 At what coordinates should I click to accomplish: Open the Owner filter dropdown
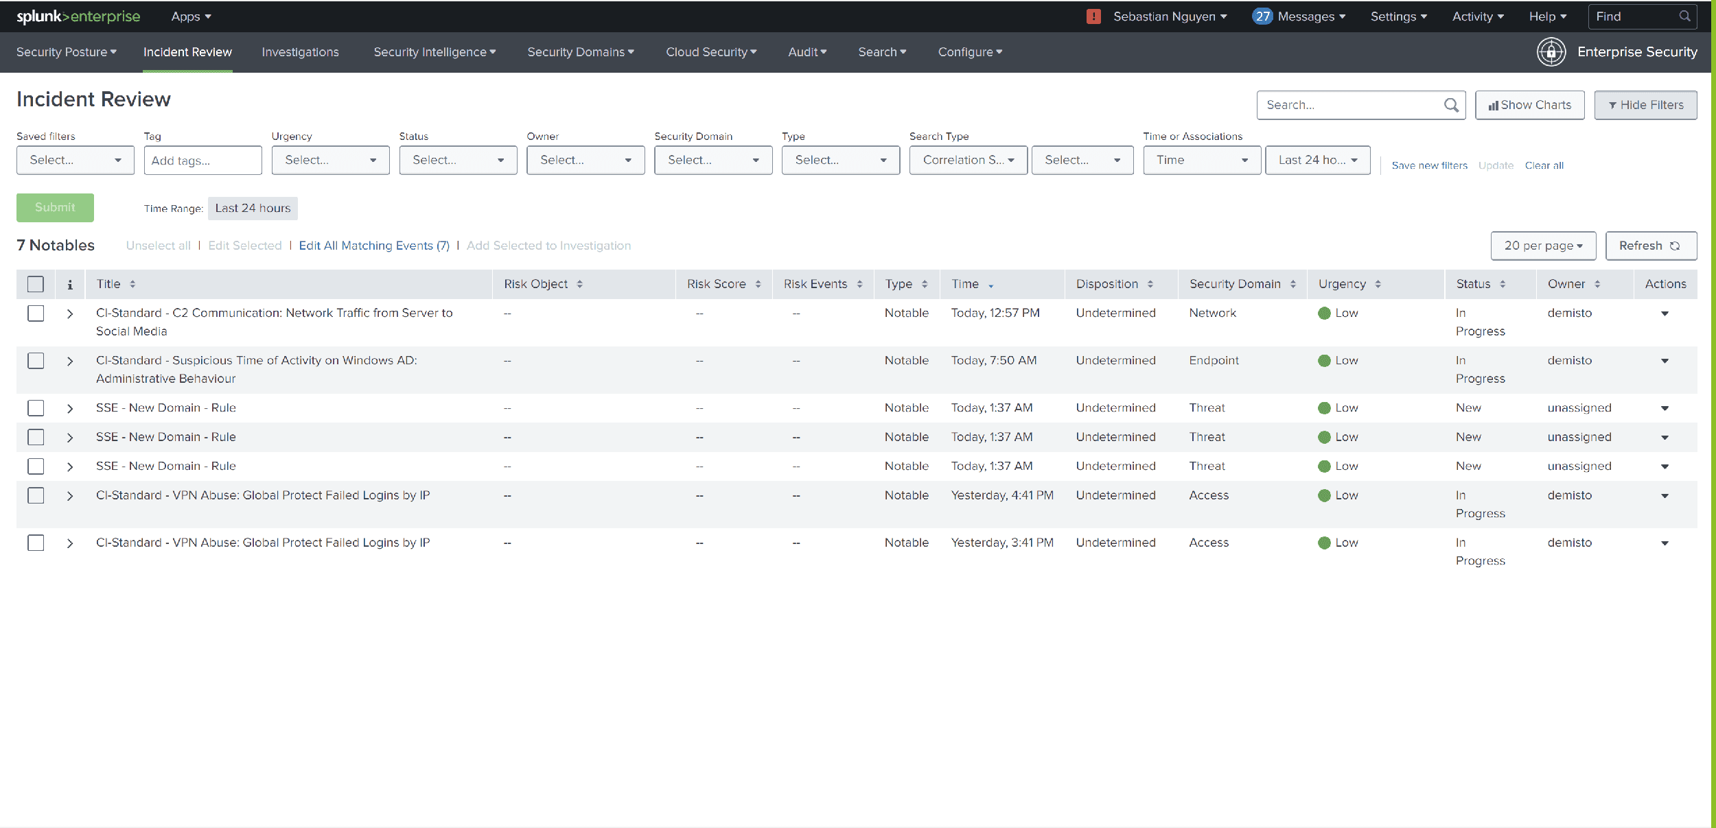click(x=585, y=160)
